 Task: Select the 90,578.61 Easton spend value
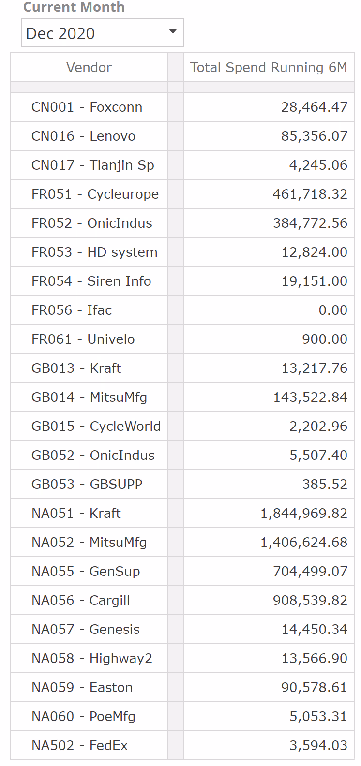[x=314, y=688]
